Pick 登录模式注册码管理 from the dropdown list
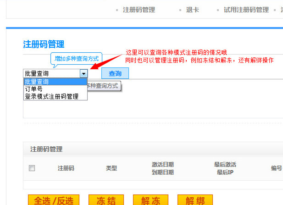 click(x=55, y=96)
